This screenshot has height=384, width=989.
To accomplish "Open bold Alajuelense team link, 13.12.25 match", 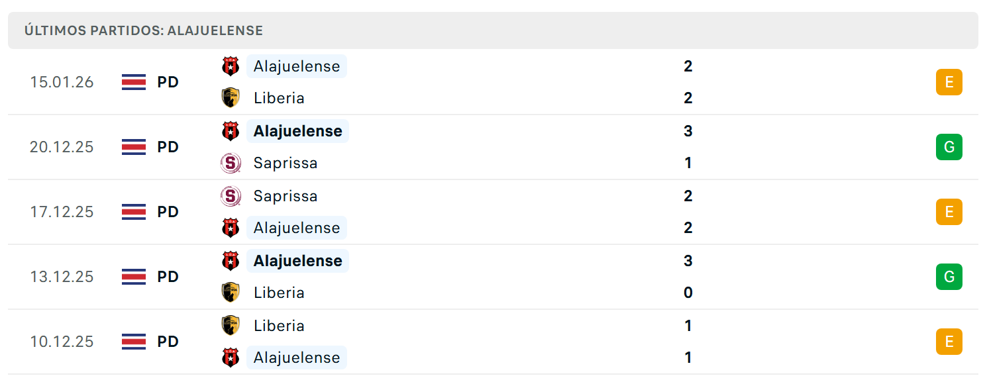I will coord(297,261).
